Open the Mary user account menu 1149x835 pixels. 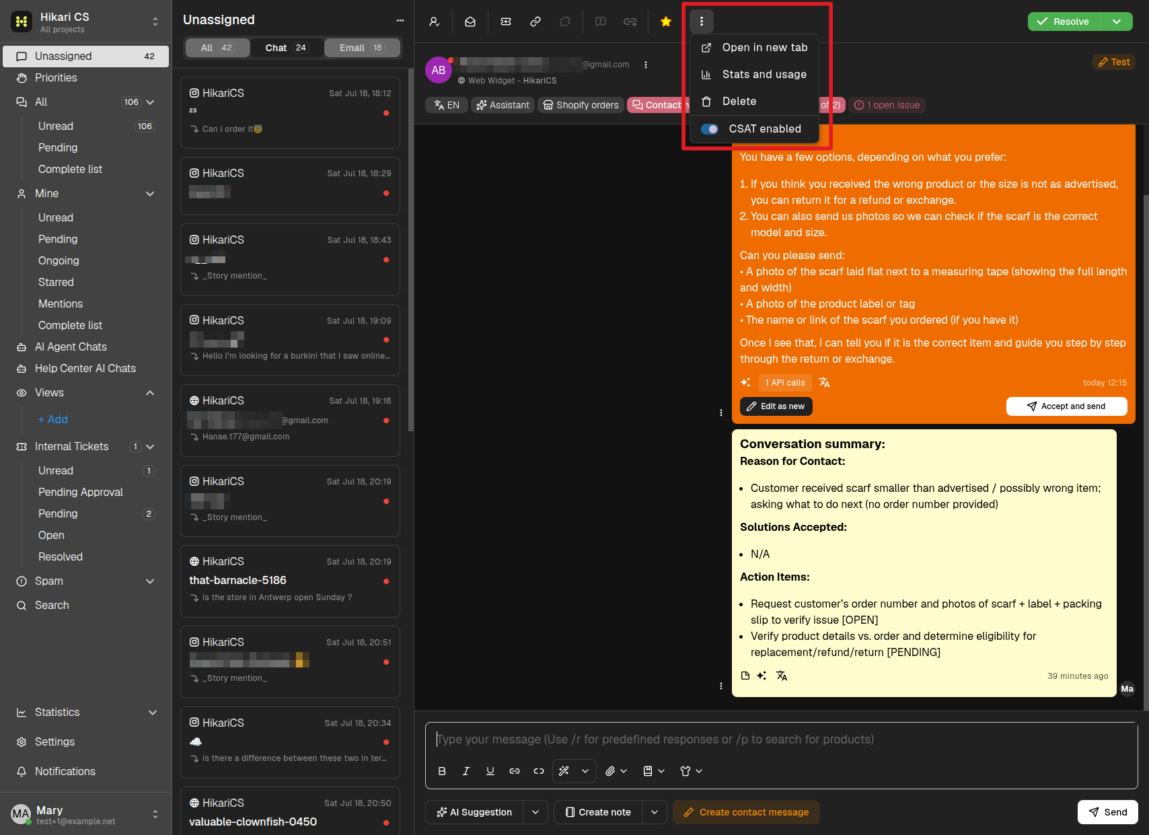(86, 815)
